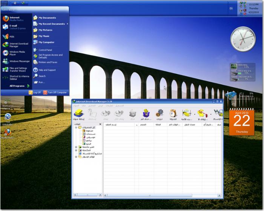Image resolution: width=264 pixels, height=211 pixels.
Task: Open the View (عرض) menu in IDM
Action: 100,106
